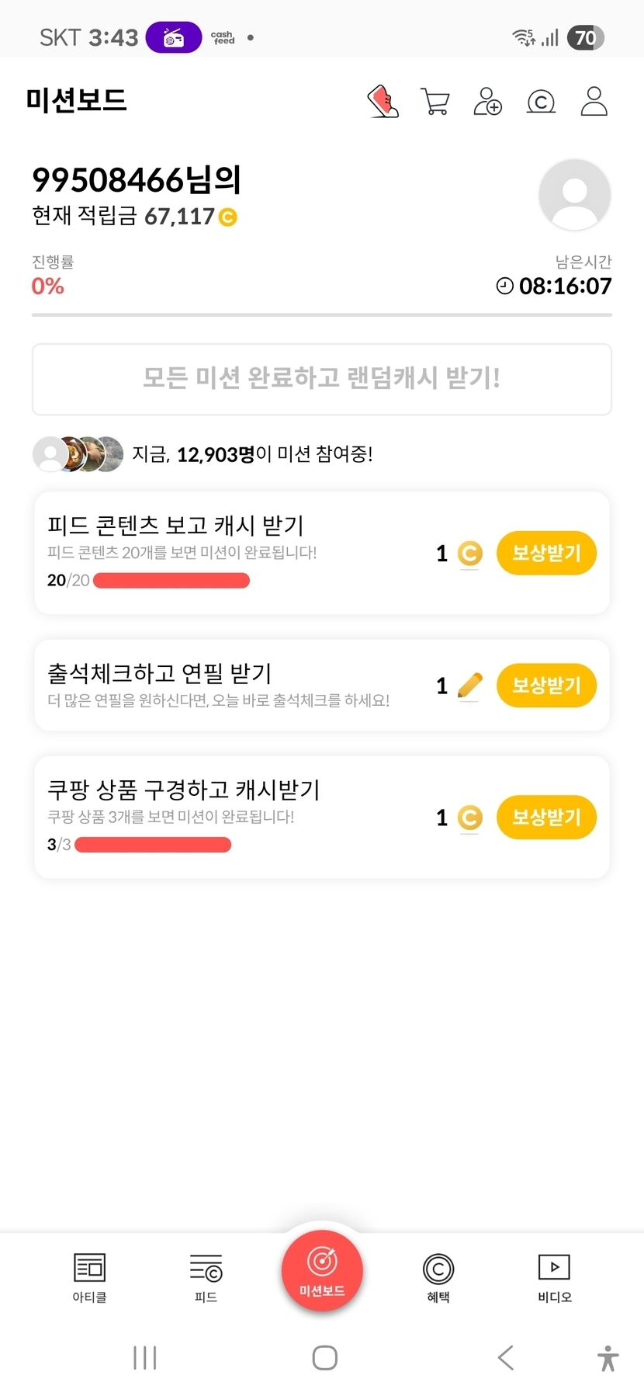644x1396 pixels.
Task: Tap the red sneaker icon in header
Action: [383, 101]
